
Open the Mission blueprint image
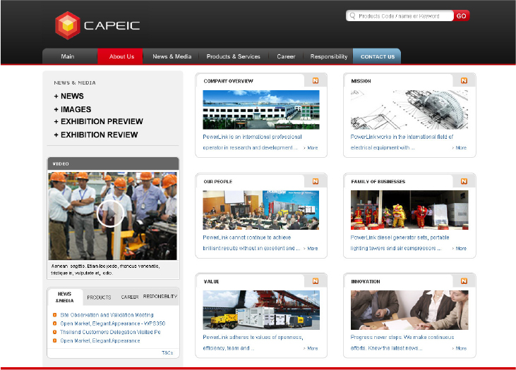coord(409,110)
